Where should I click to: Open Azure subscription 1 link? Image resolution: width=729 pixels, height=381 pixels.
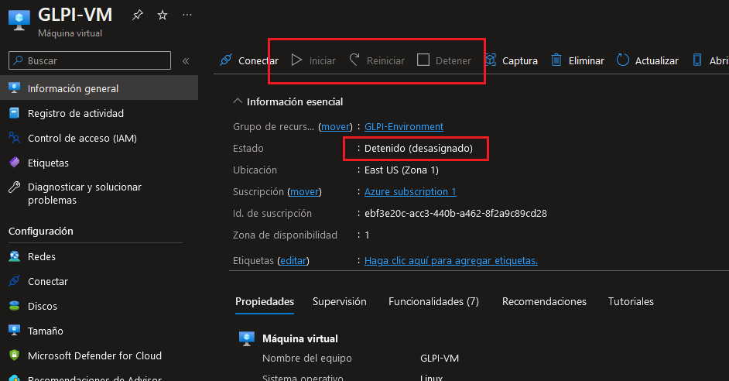410,192
